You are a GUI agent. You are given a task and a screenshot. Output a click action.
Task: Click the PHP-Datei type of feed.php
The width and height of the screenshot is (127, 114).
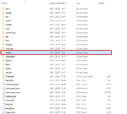[81, 108]
